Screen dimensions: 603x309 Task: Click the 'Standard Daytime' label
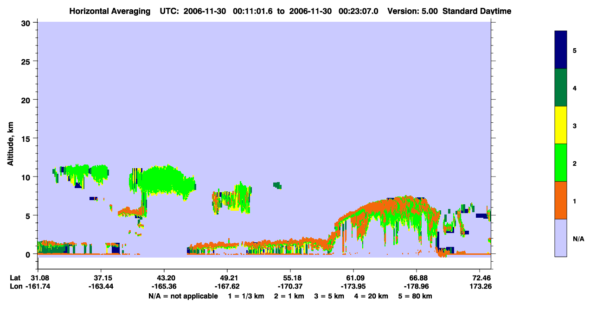pyautogui.click(x=477, y=11)
